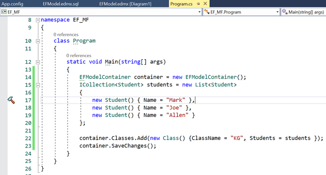Click the Program class name on line 10

[x=84, y=41]
